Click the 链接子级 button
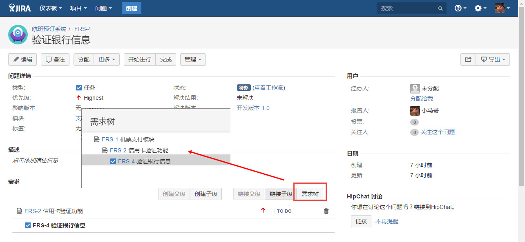 coord(281,194)
